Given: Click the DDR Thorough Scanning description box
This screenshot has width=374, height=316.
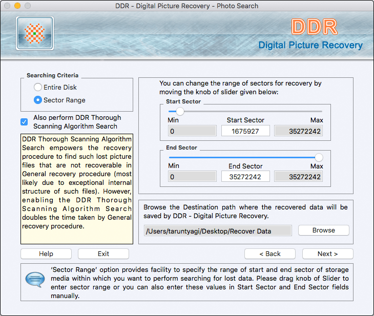Looking at the screenshot, I should pyautogui.click(x=77, y=189).
